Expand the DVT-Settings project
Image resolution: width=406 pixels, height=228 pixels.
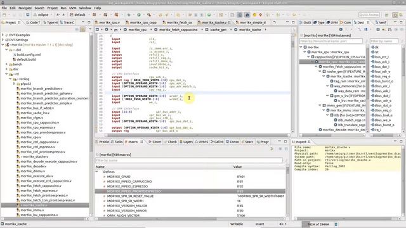(x=3, y=40)
